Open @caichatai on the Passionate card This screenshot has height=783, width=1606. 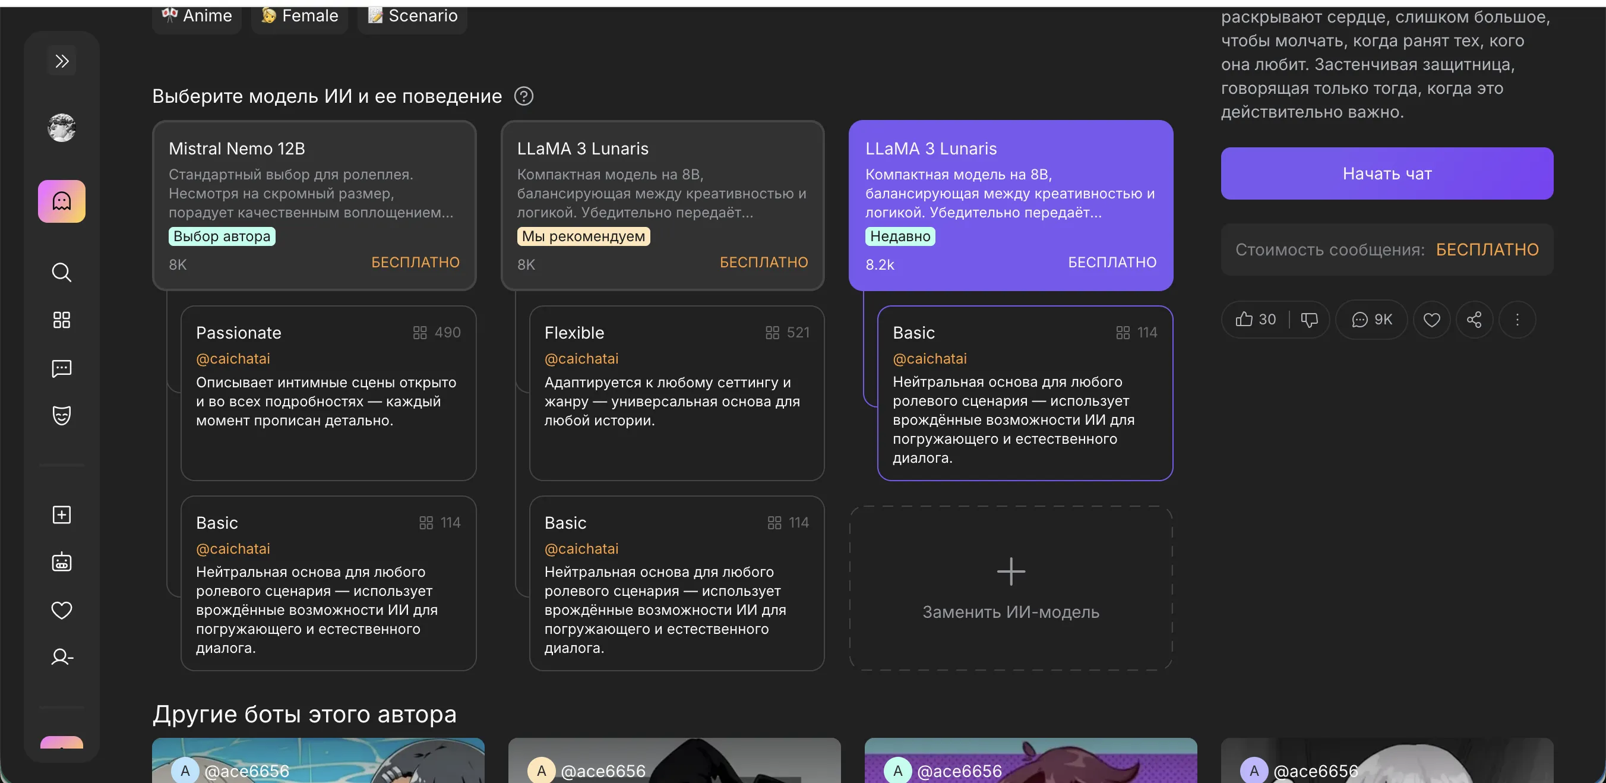tap(233, 358)
